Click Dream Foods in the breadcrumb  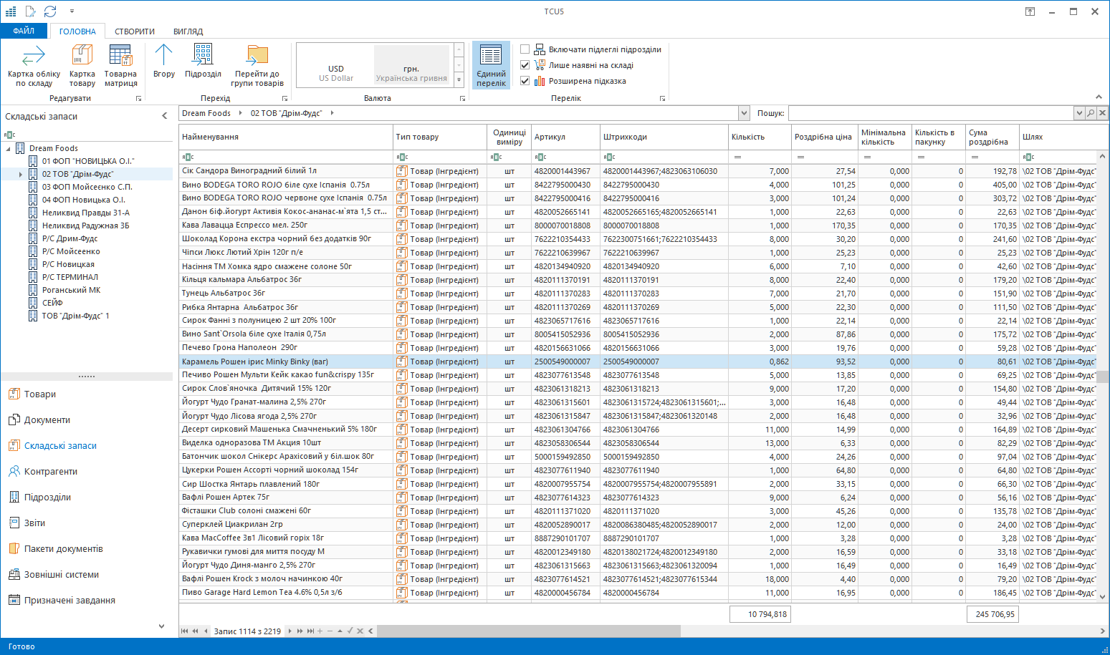pos(206,113)
